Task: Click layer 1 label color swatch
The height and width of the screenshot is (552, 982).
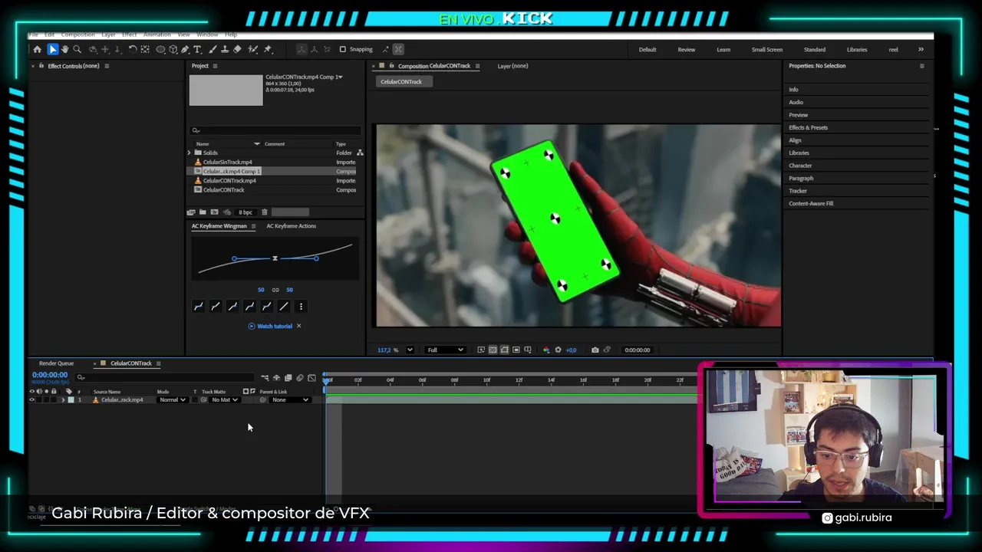Action: 71,400
